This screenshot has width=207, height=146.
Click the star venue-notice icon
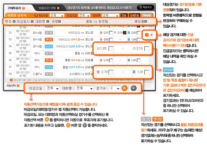click(151, 35)
